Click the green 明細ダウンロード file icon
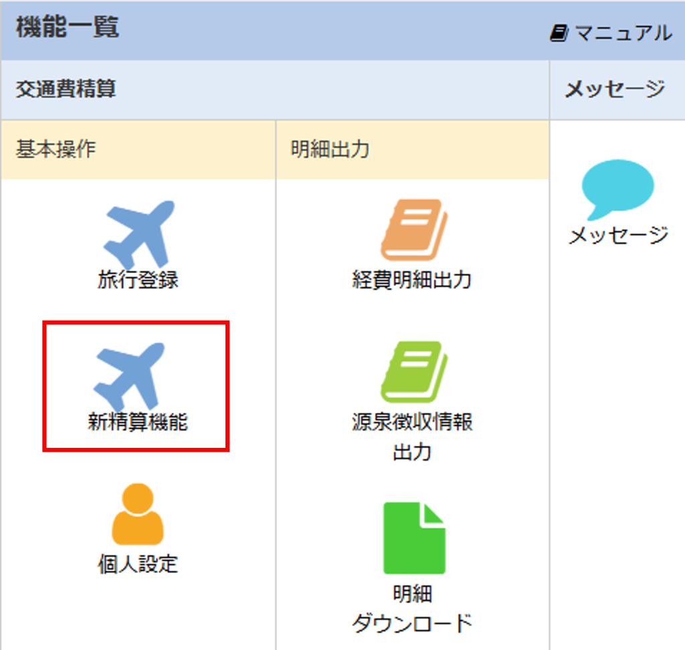Image resolution: width=685 pixels, height=650 pixels. [x=414, y=538]
